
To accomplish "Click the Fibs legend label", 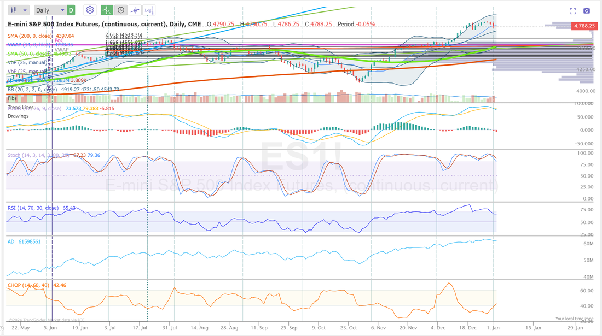I will (x=12, y=98).
